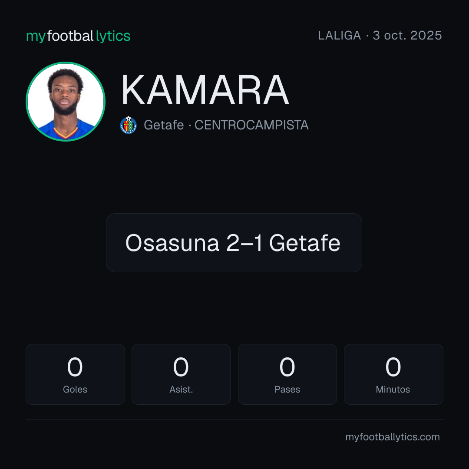Click the Getafe team name text

(164, 125)
